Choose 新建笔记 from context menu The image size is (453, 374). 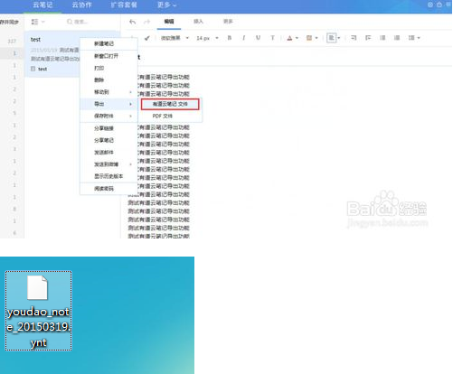point(109,43)
